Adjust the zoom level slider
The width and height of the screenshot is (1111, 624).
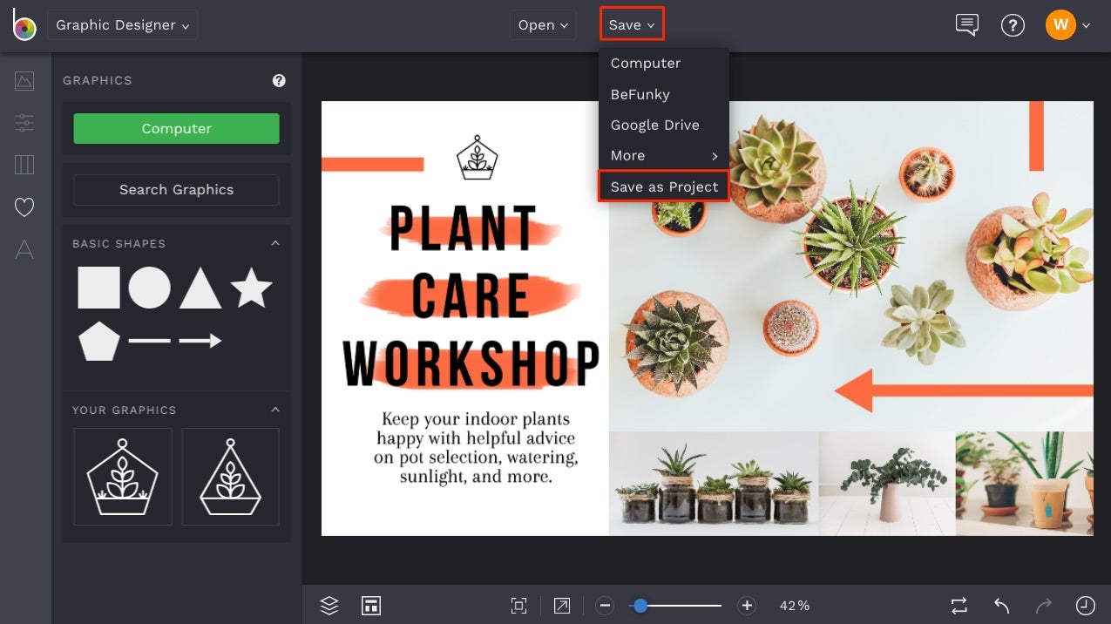click(x=642, y=605)
